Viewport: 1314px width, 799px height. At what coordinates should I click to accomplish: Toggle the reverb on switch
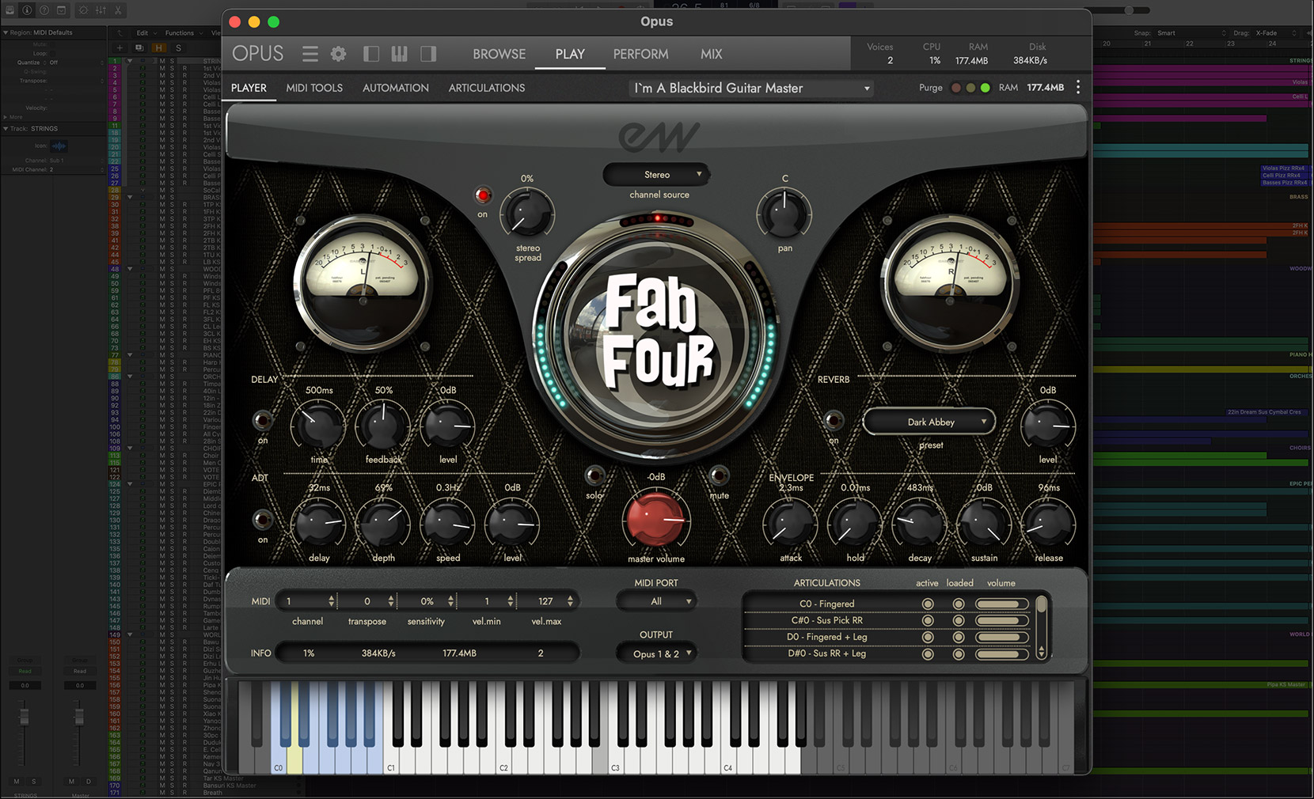833,419
